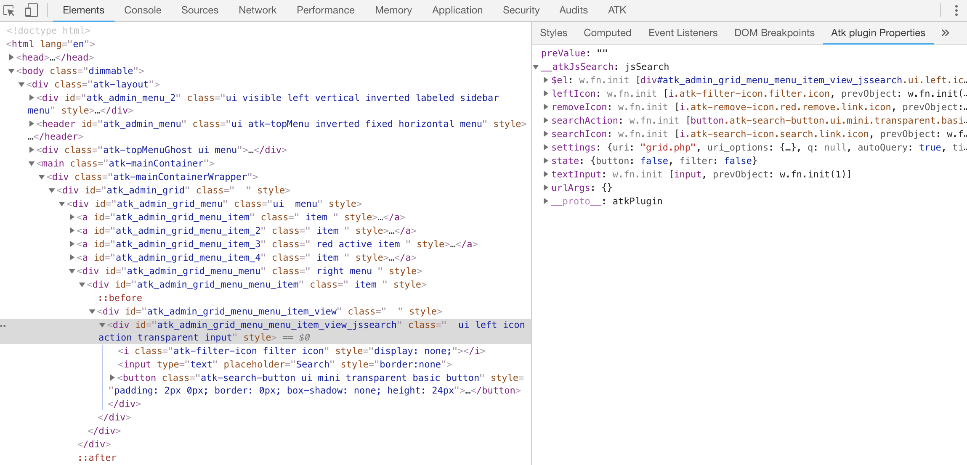Collapse the body dimmable element
967x465 pixels.
12,71
